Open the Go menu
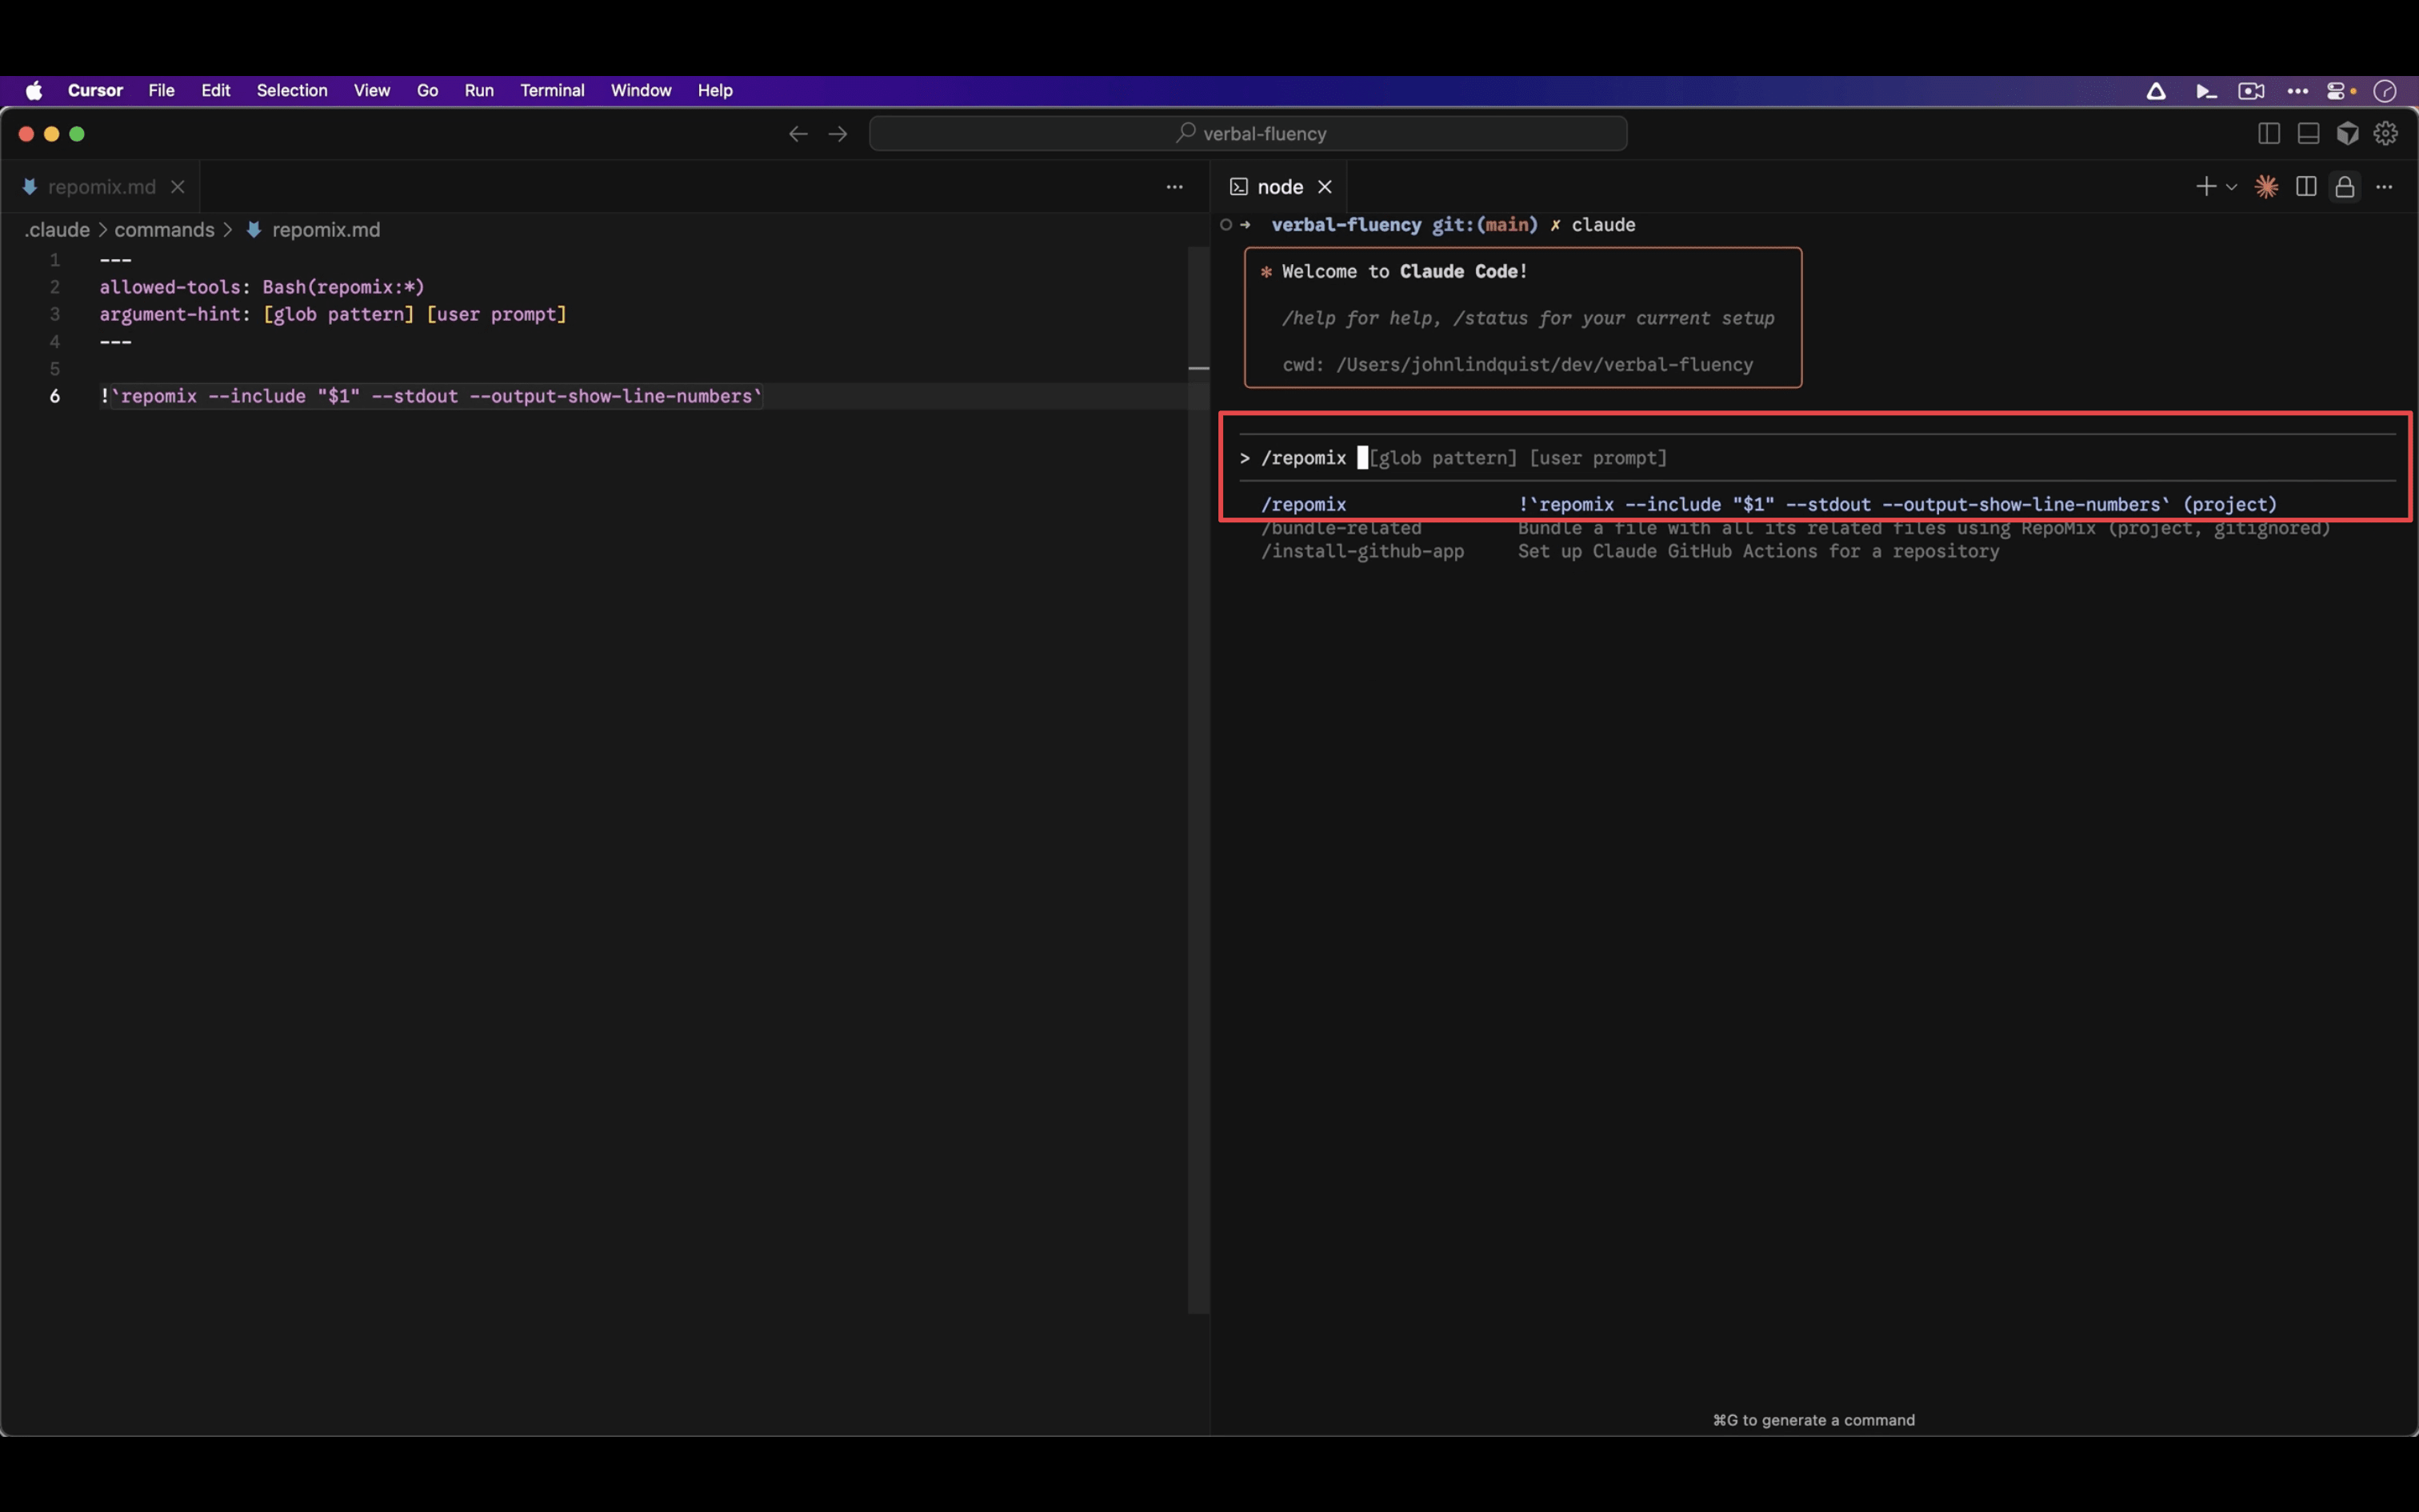This screenshot has height=1512, width=2419. (428, 91)
